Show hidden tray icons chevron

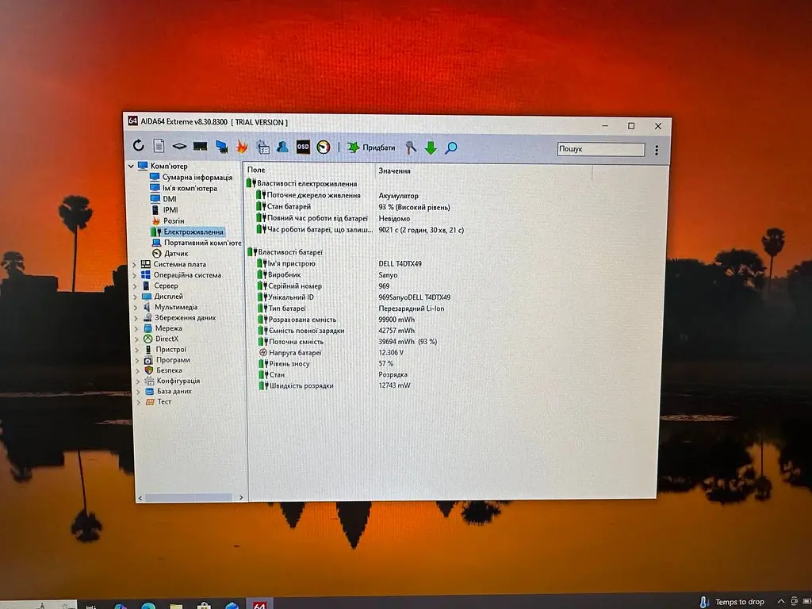tap(781, 601)
